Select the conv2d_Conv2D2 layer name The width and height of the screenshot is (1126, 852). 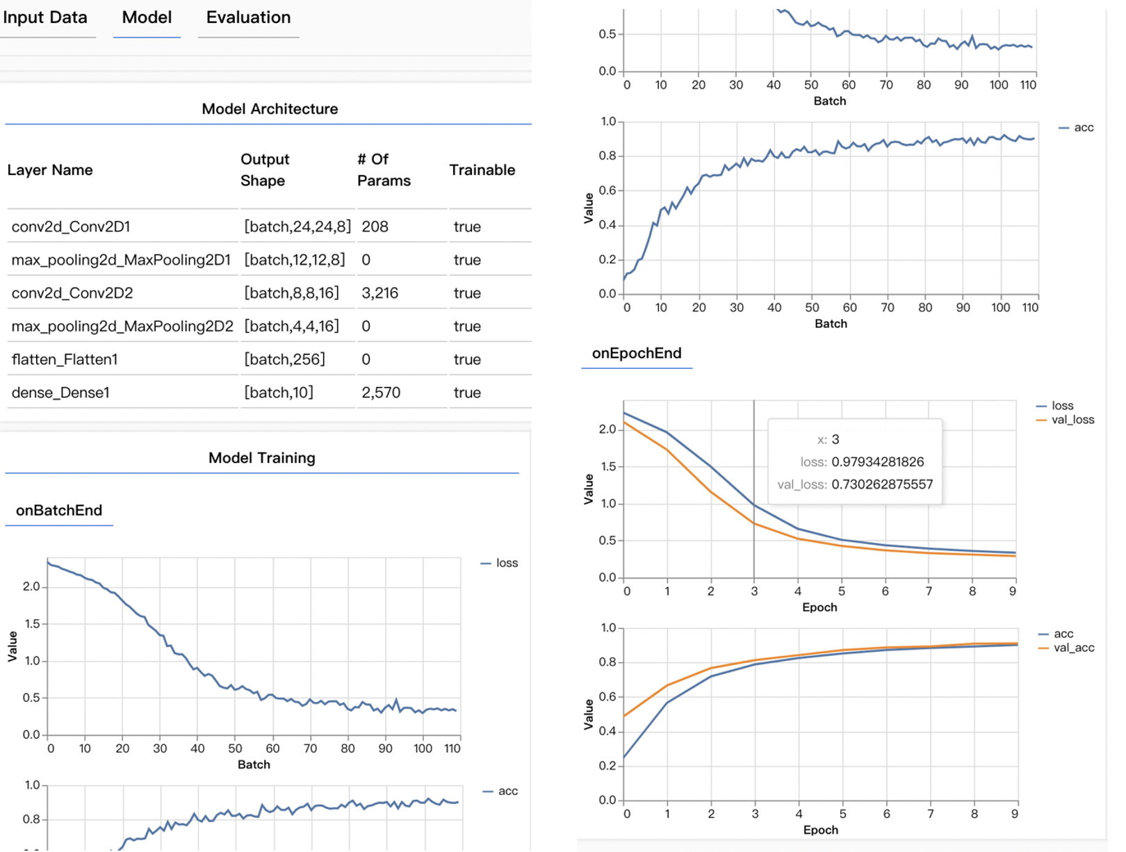coord(72,293)
